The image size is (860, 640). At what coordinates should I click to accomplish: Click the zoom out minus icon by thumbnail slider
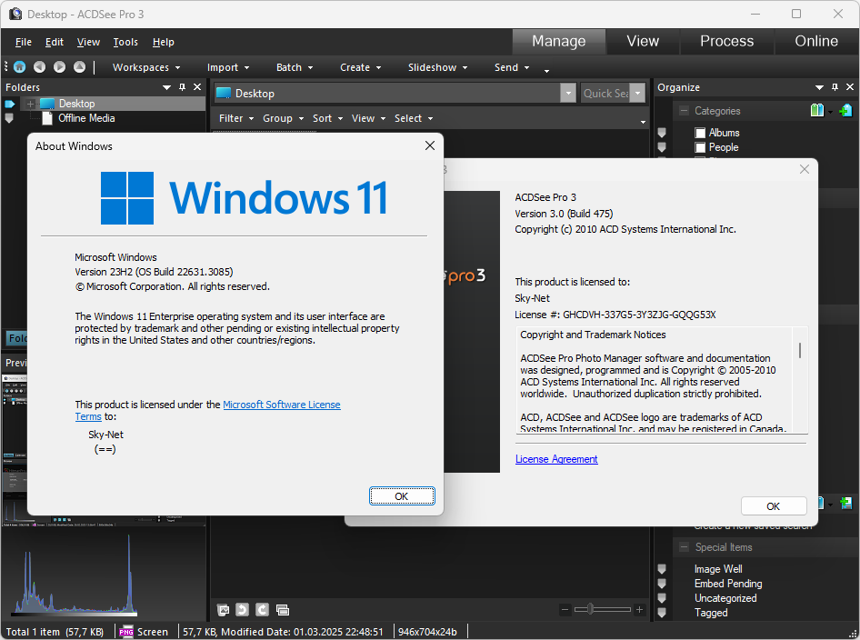[x=565, y=609]
